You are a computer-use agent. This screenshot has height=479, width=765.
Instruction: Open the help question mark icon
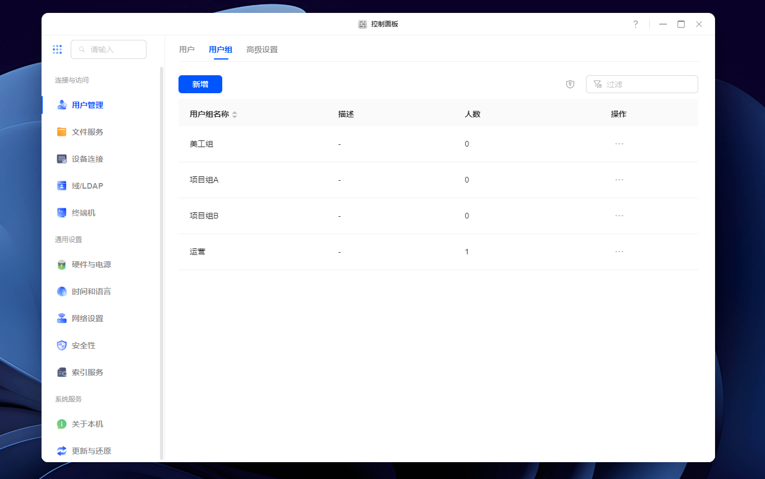tap(635, 24)
